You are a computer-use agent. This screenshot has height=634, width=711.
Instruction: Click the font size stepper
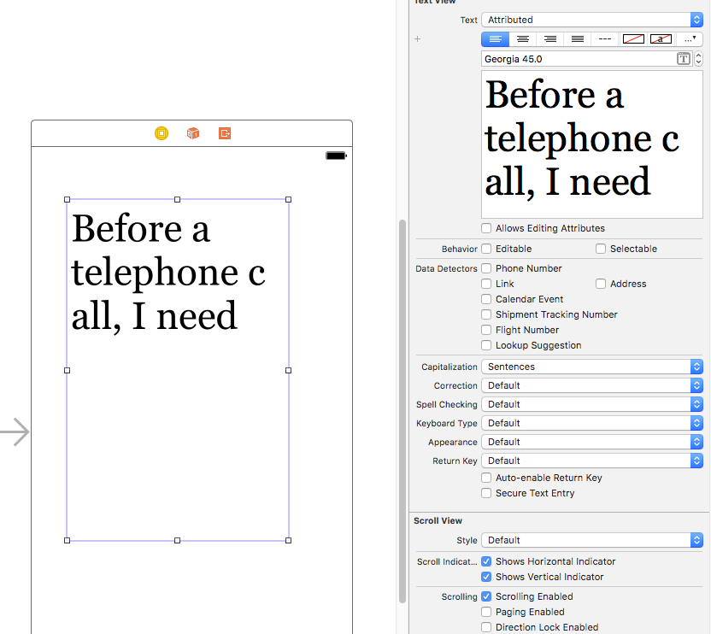pos(698,59)
